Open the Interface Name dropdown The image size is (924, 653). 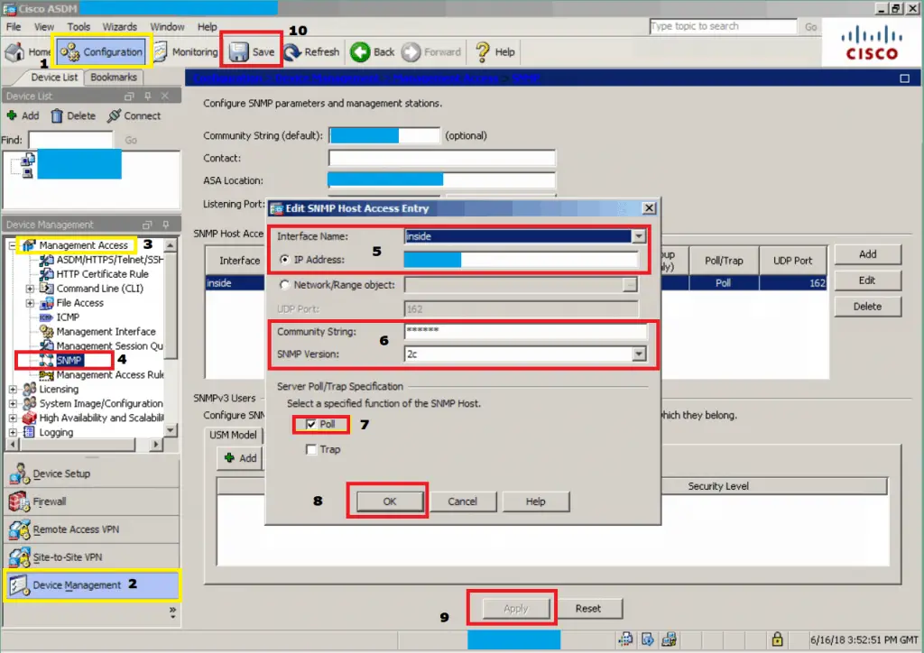tap(639, 236)
